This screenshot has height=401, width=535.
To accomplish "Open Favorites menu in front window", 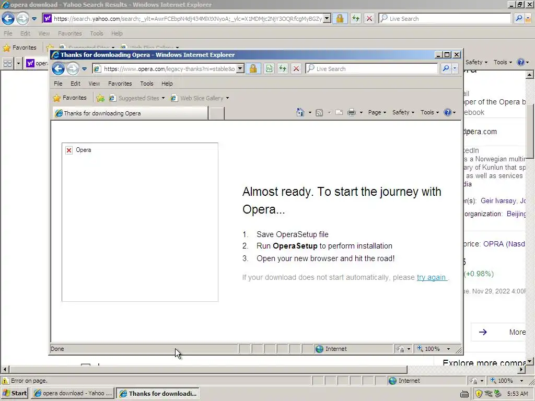I will pyautogui.click(x=120, y=84).
